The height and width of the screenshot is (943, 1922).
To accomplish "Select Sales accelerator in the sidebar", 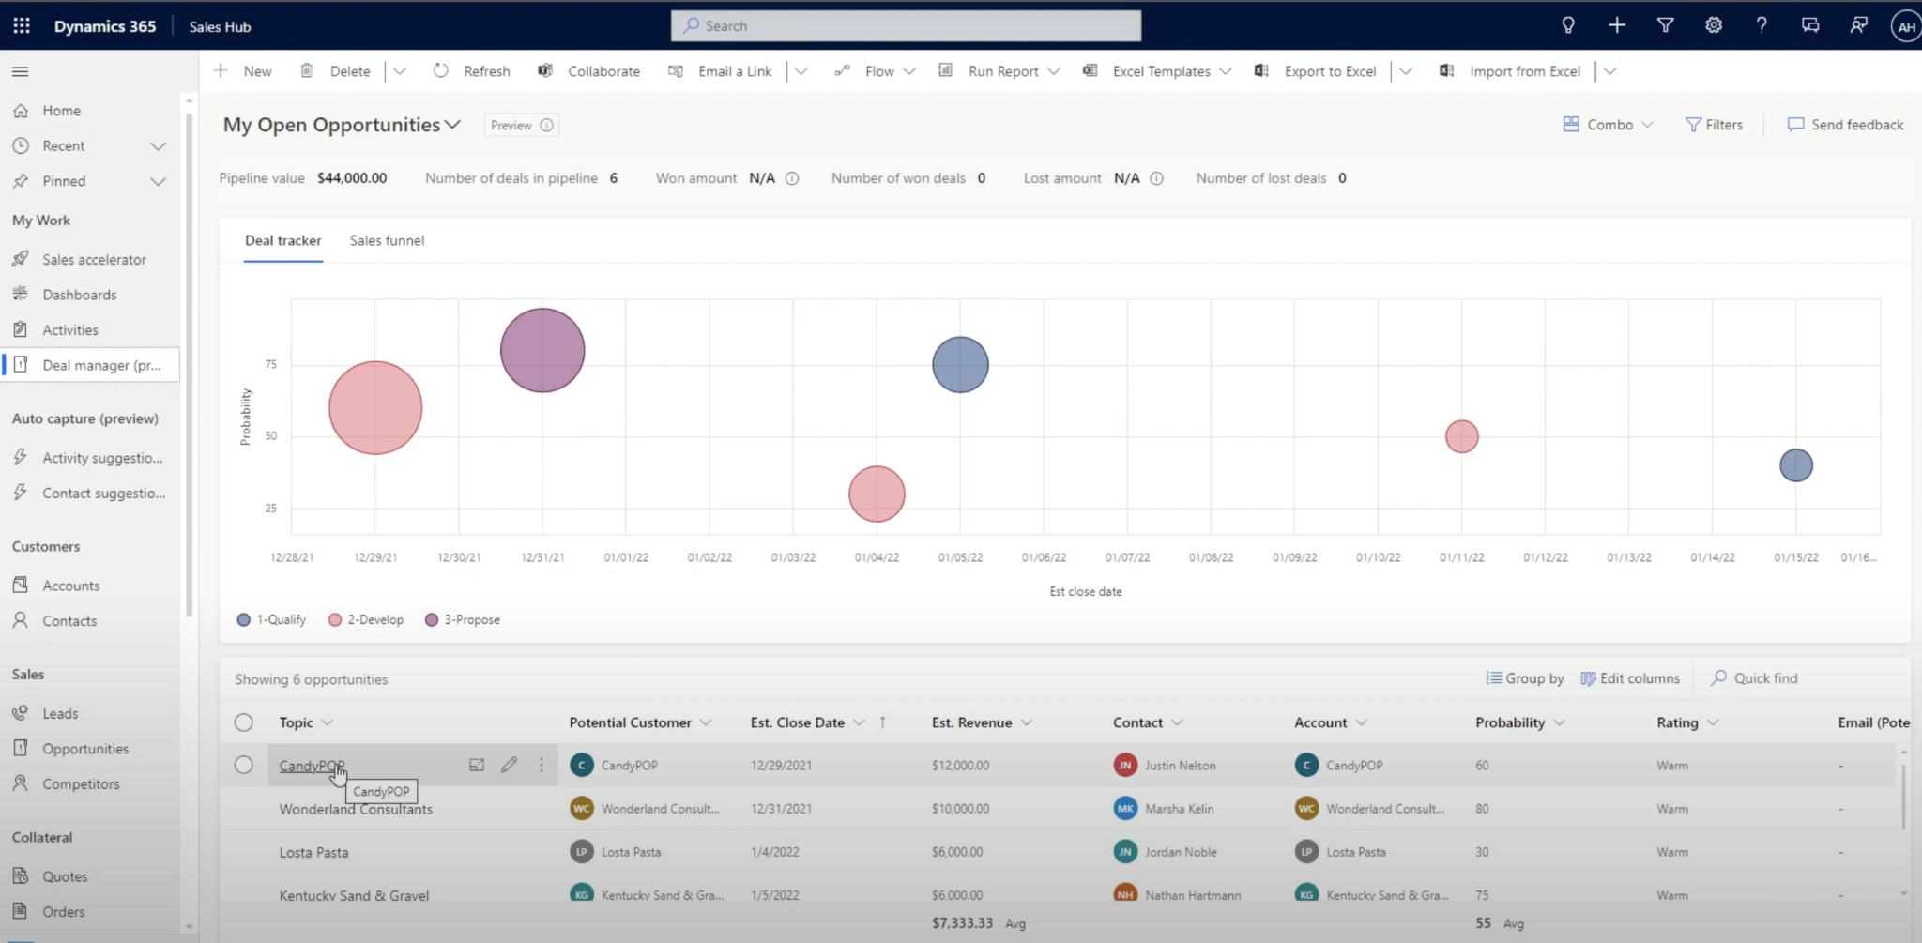I will coord(94,259).
